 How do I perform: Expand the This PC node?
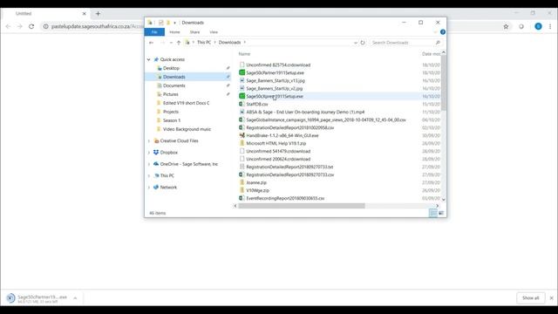(149, 176)
